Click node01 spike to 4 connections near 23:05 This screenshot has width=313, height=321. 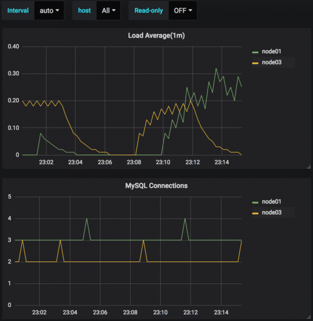tap(87, 219)
